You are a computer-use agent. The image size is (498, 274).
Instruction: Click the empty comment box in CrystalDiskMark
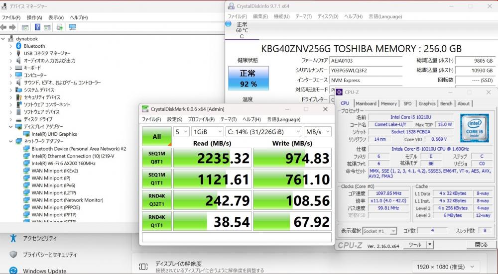point(237,237)
